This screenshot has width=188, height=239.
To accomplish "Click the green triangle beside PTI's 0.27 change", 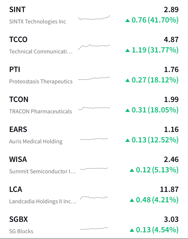I will pos(127,80).
